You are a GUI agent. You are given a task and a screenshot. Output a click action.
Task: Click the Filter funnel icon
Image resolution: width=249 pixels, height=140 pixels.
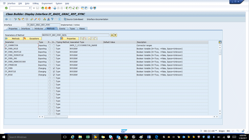tap(52, 19)
